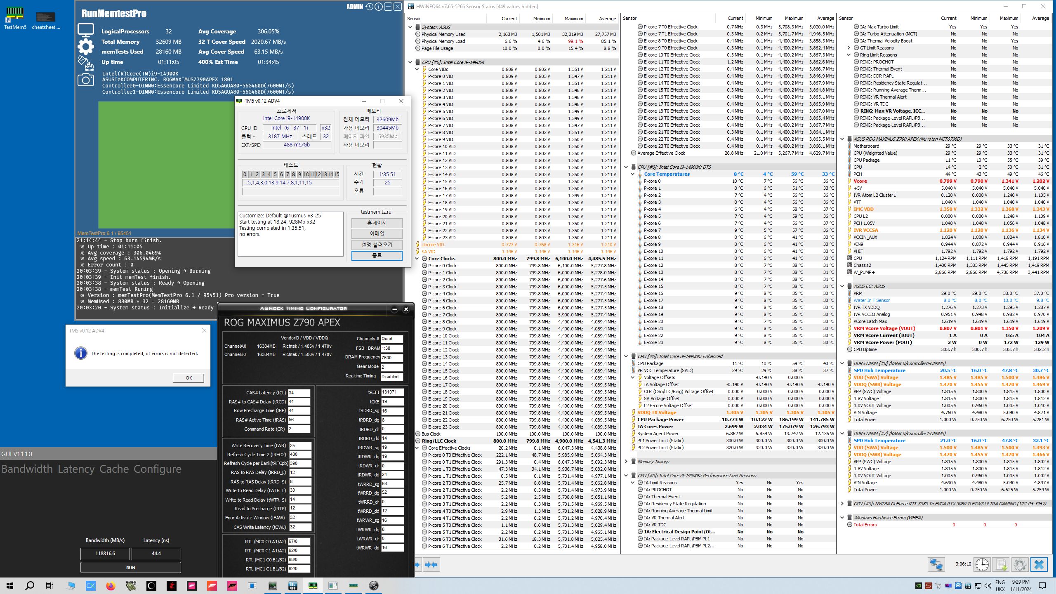
Task: Switch to Cache tab
Action: pyautogui.click(x=114, y=469)
